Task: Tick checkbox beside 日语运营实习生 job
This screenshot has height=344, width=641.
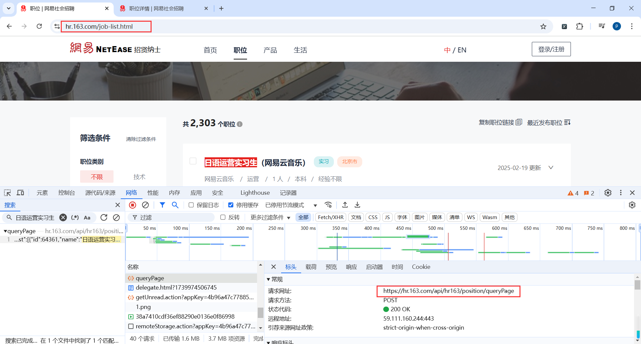Action: (193, 161)
